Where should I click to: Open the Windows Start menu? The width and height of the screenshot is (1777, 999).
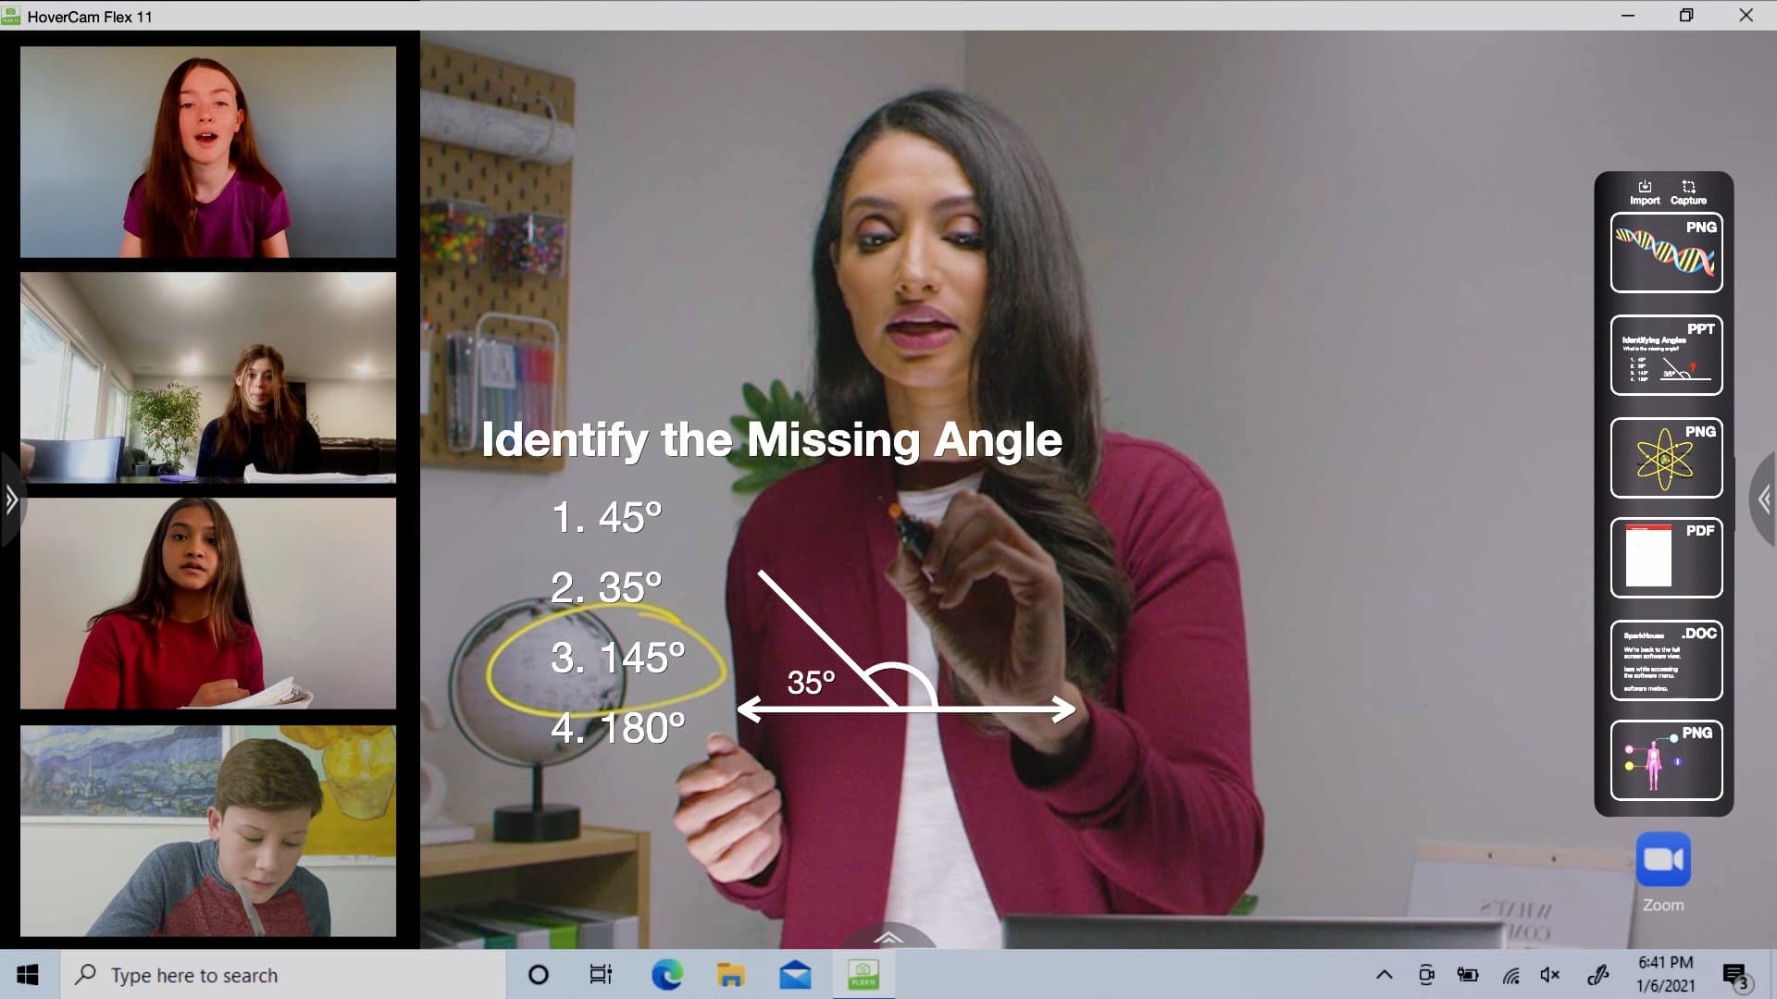coord(28,975)
